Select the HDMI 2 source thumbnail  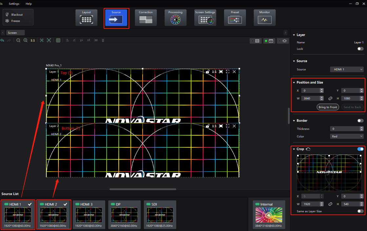pyautogui.click(x=53, y=215)
